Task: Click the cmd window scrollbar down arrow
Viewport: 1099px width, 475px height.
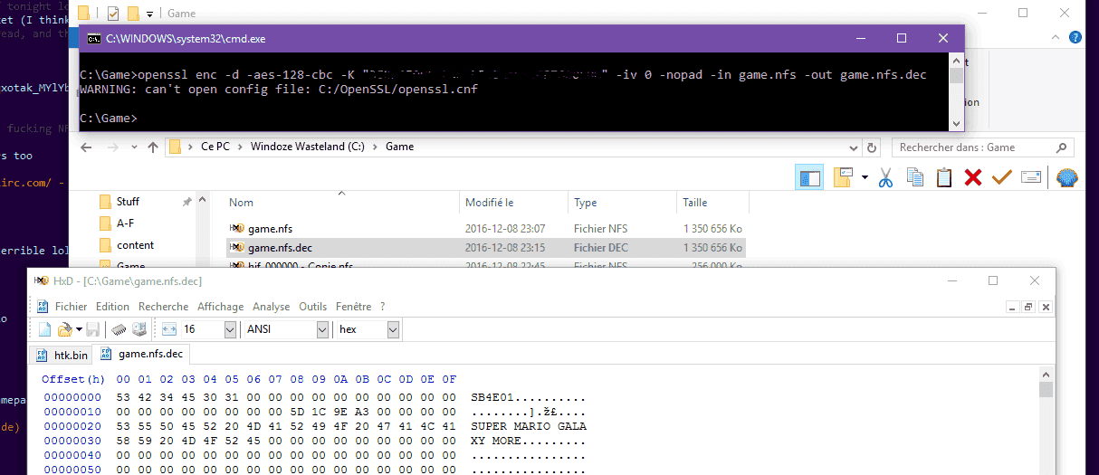Action: point(957,123)
